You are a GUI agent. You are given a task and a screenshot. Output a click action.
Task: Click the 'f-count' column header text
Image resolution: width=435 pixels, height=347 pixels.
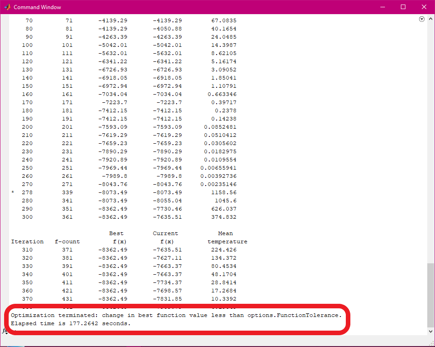point(67,241)
